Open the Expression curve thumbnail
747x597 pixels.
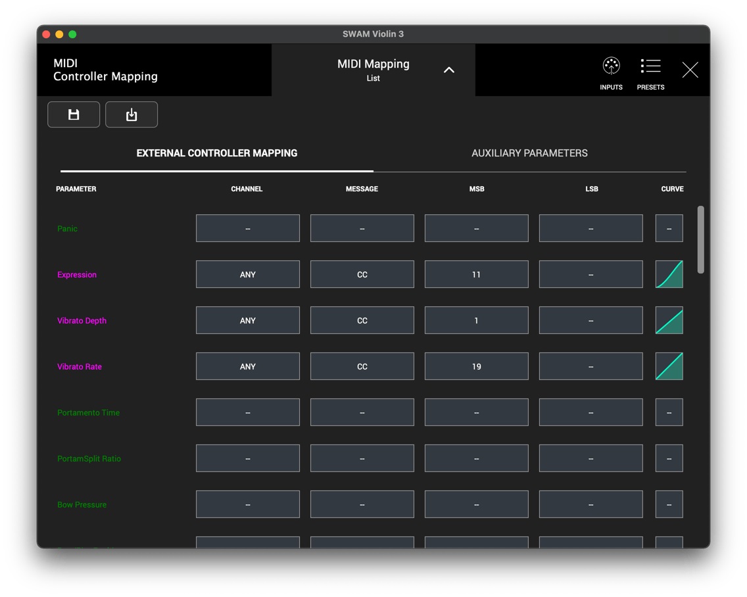(x=669, y=274)
